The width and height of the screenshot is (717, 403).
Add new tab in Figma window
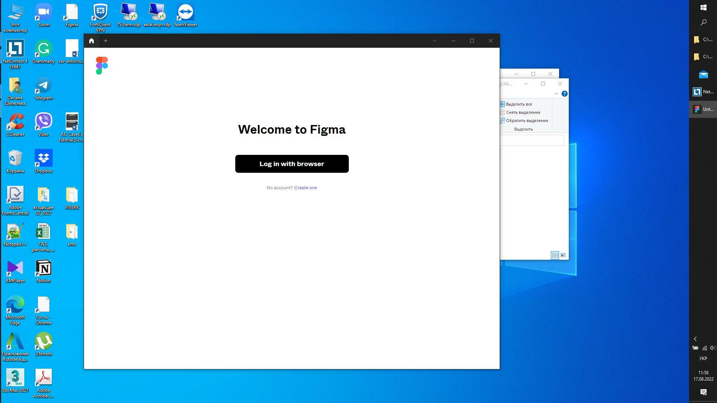click(105, 40)
